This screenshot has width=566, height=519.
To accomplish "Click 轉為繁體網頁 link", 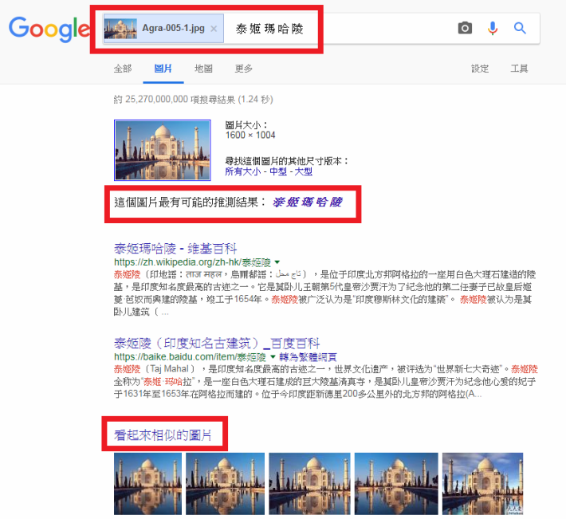I will click(308, 357).
